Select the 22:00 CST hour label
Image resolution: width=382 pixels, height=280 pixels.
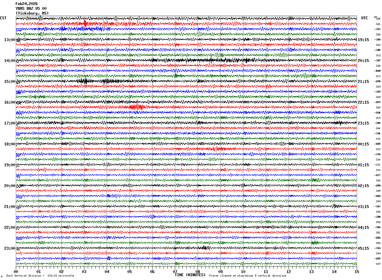click(x=9, y=228)
